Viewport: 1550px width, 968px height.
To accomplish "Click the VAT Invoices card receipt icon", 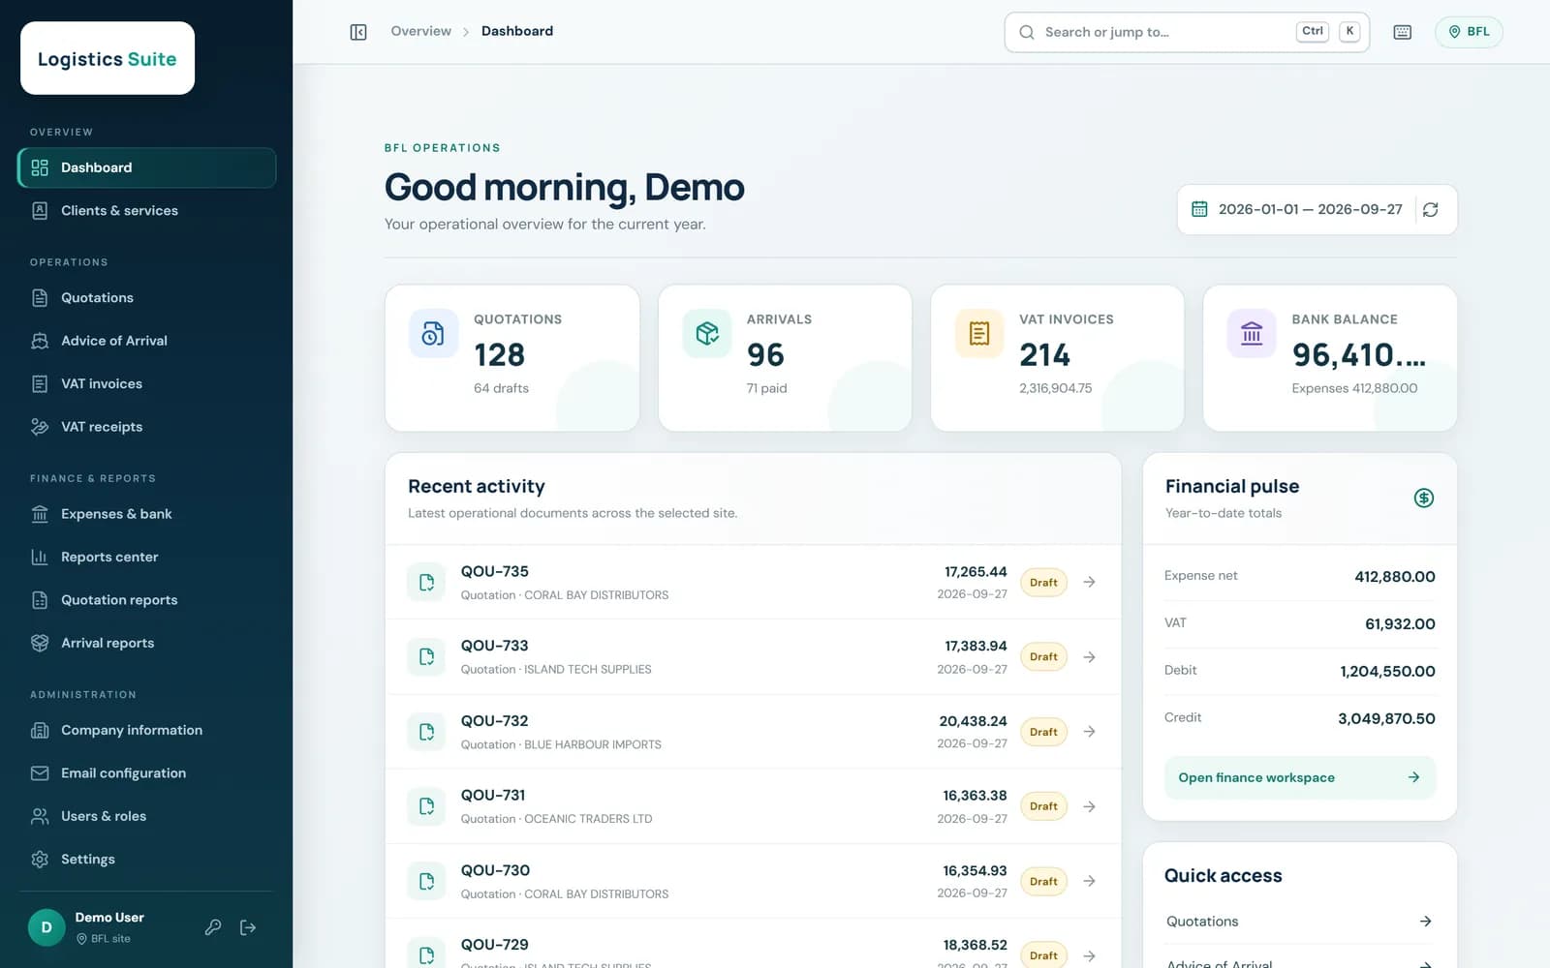I will [x=979, y=333].
